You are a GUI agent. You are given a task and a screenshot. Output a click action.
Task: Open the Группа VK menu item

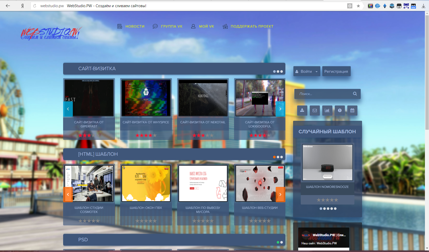pos(172,26)
